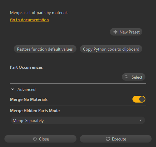Click the refresh arrows icon on Execute

point(108,139)
